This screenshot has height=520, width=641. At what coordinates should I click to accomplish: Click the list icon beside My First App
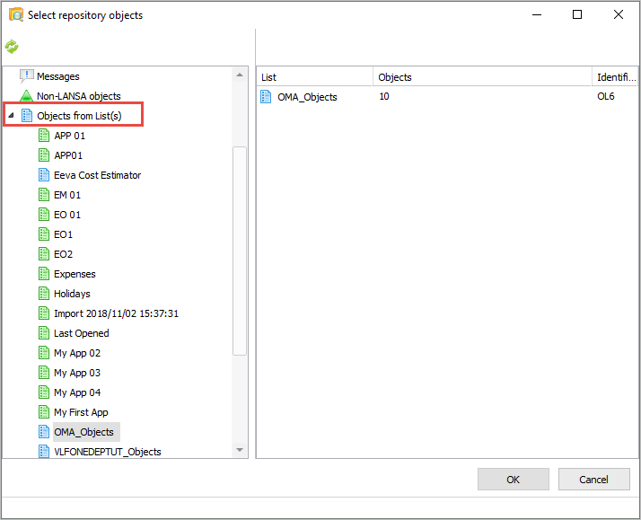(44, 412)
